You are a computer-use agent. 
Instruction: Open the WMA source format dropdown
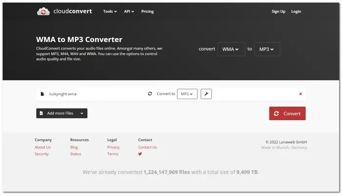point(231,49)
